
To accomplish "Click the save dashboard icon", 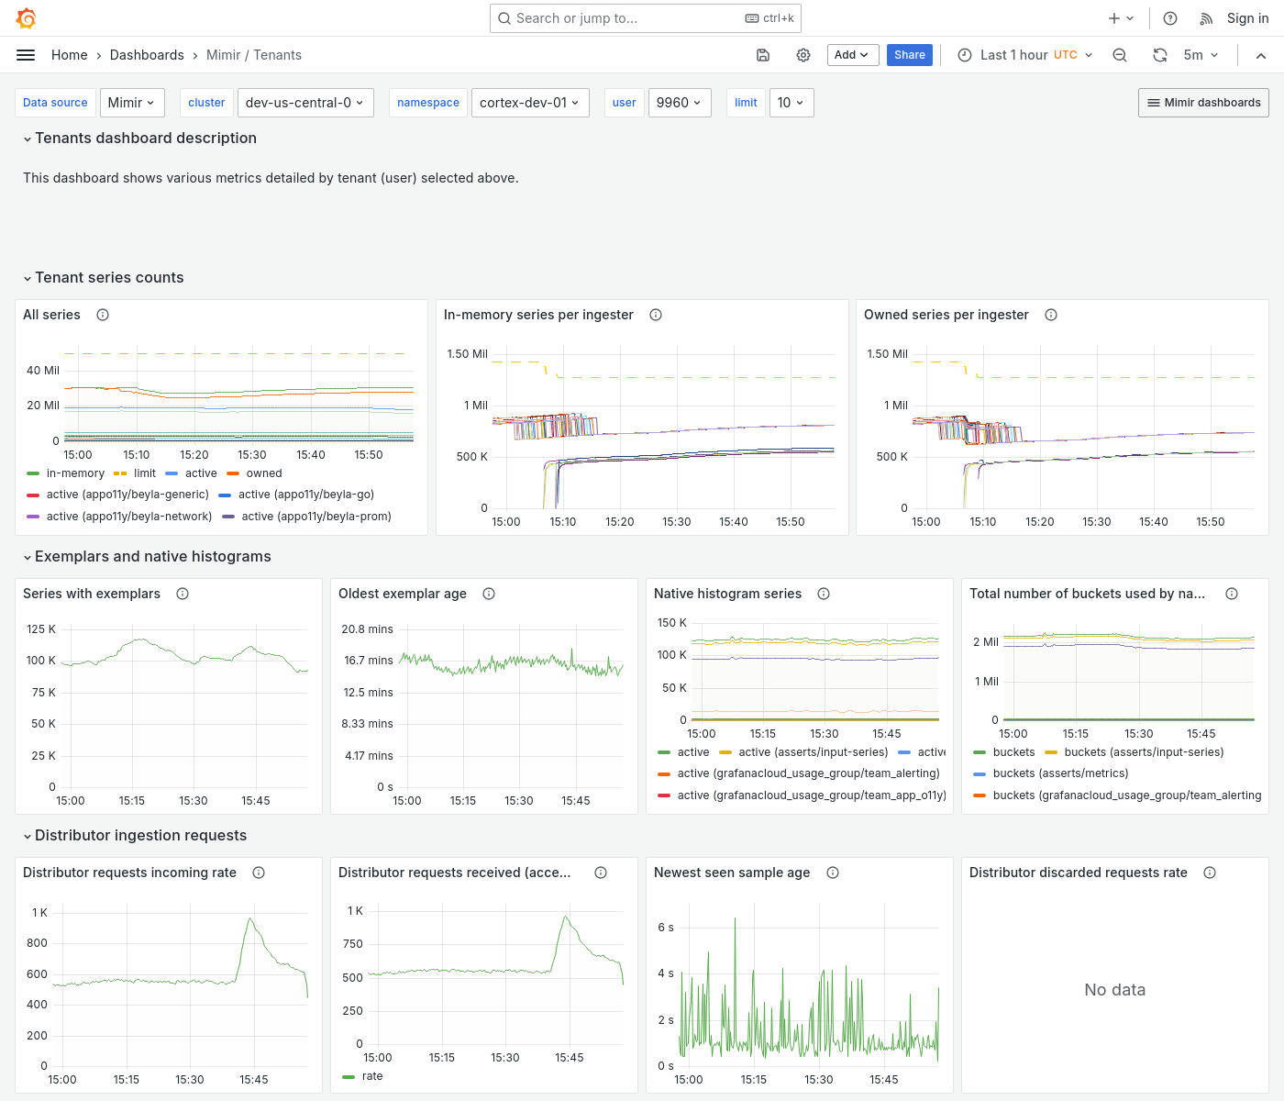I will pyautogui.click(x=763, y=55).
